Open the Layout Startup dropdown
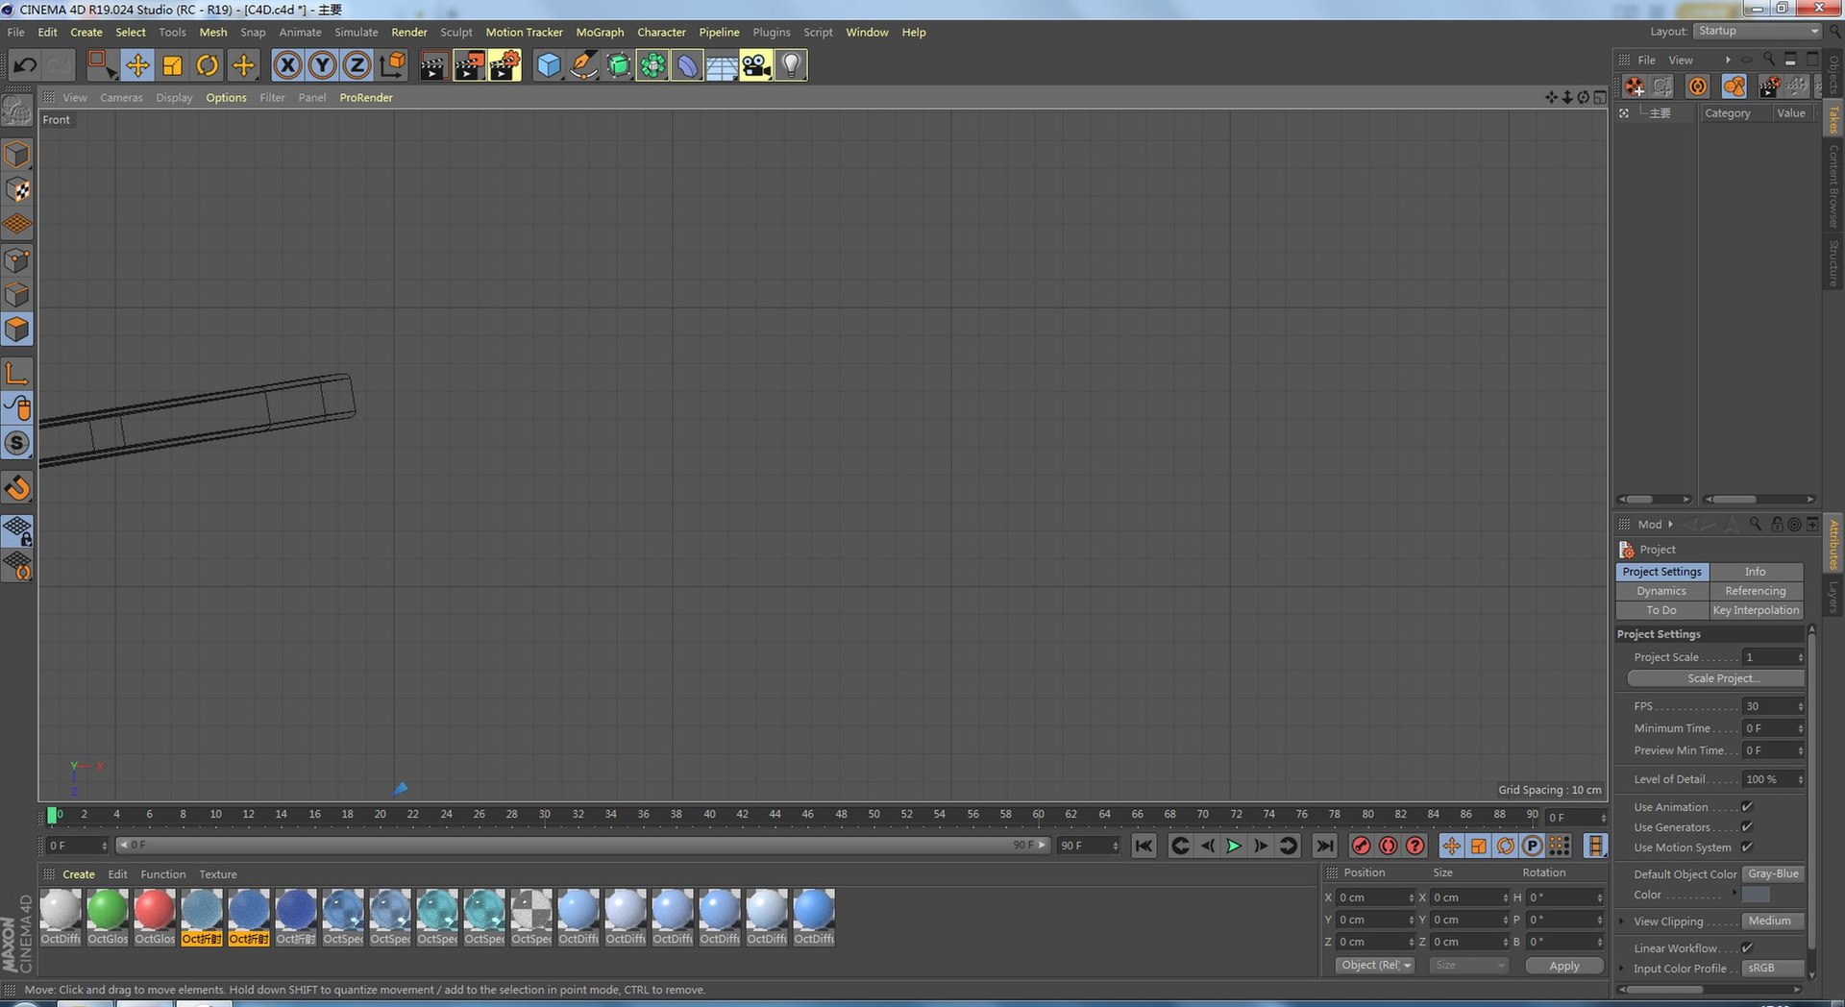This screenshot has height=1007, width=1845. tap(1757, 31)
